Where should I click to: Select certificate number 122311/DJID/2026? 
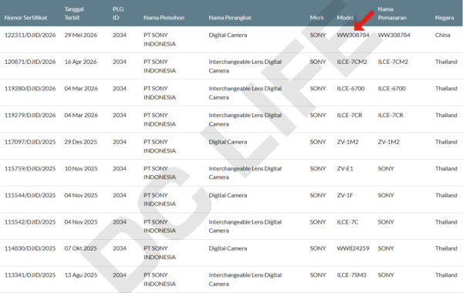click(30, 35)
